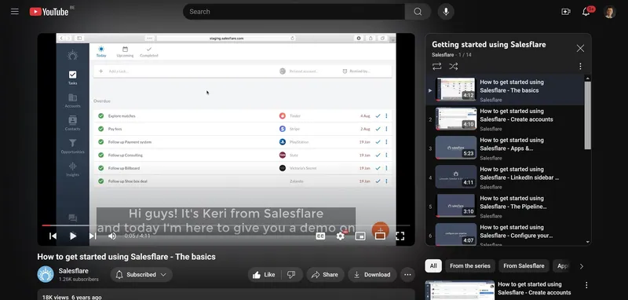This screenshot has width=628, height=300.
Task: Check the 'Explore matches' task checkbox
Action: pos(101,115)
